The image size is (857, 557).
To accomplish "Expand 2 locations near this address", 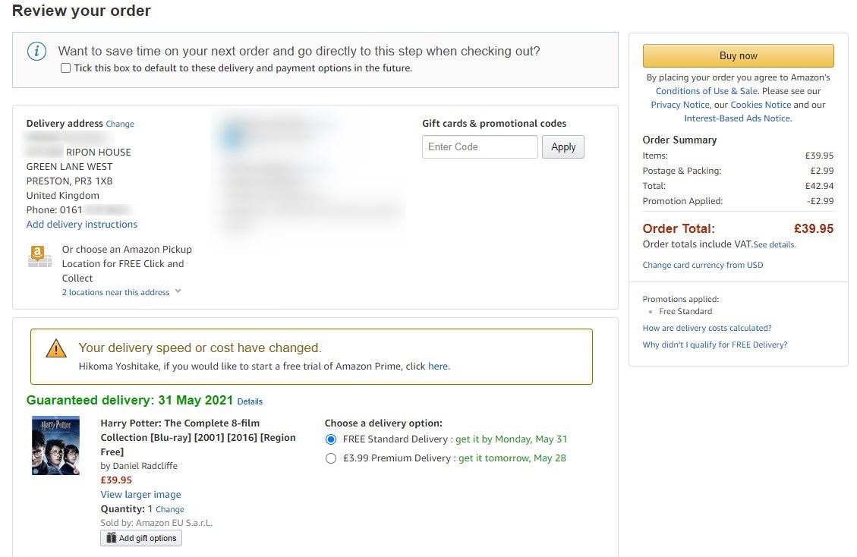I will pos(121,292).
